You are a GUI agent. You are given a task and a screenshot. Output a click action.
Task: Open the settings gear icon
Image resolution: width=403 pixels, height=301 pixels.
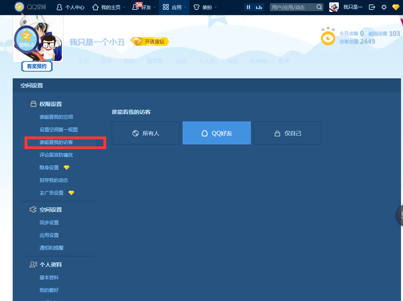[384, 7]
